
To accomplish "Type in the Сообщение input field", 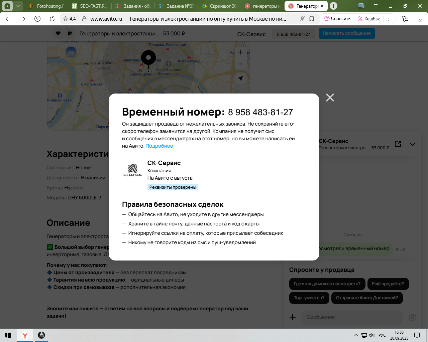I will tap(351, 317).
